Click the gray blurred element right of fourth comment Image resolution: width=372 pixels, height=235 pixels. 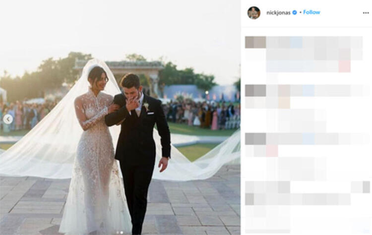tap(366, 187)
